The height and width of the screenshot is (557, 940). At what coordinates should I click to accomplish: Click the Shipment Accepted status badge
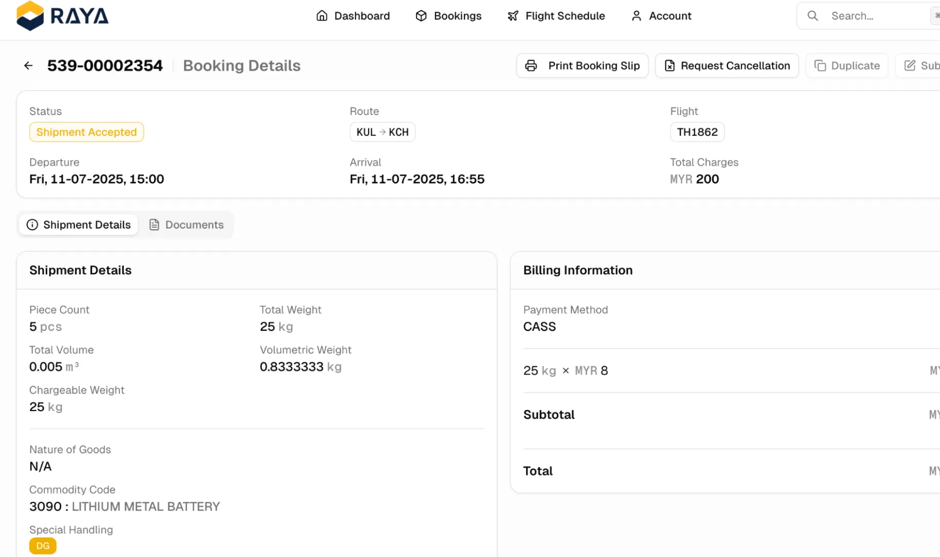click(86, 132)
